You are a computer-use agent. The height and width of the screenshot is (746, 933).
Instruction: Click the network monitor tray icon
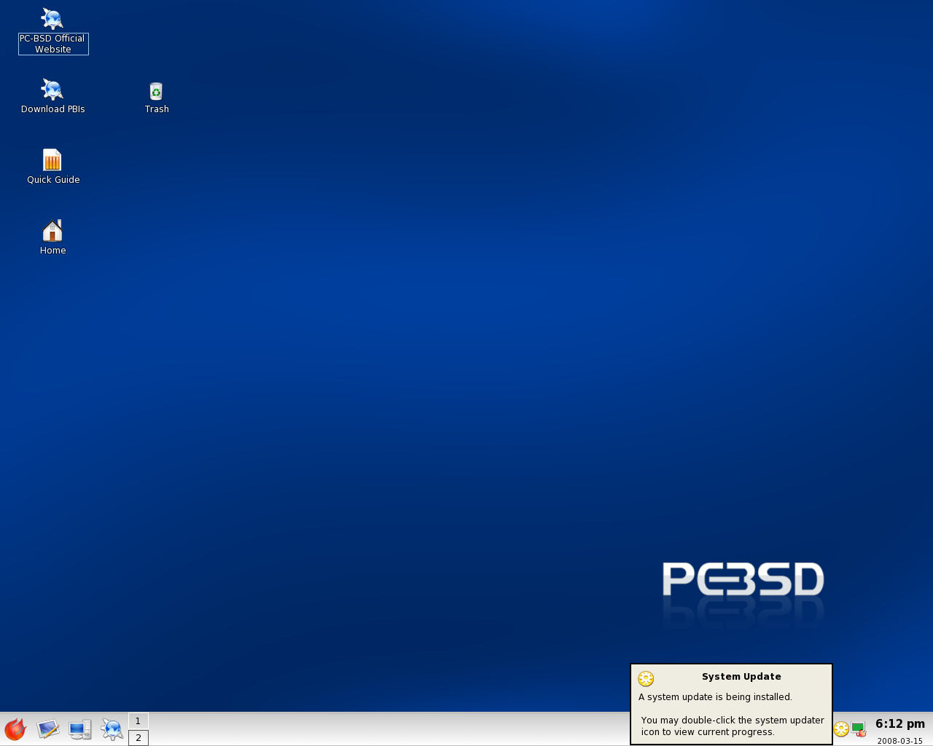(x=859, y=729)
